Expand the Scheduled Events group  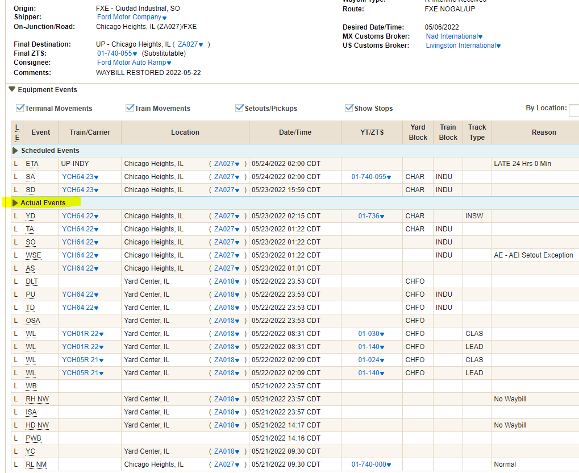tap(15, 151)
